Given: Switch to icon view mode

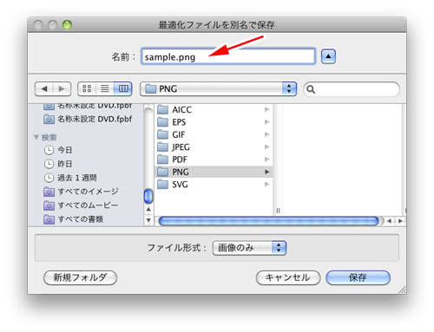Looking at the screenshot, I should click(87, 88).
